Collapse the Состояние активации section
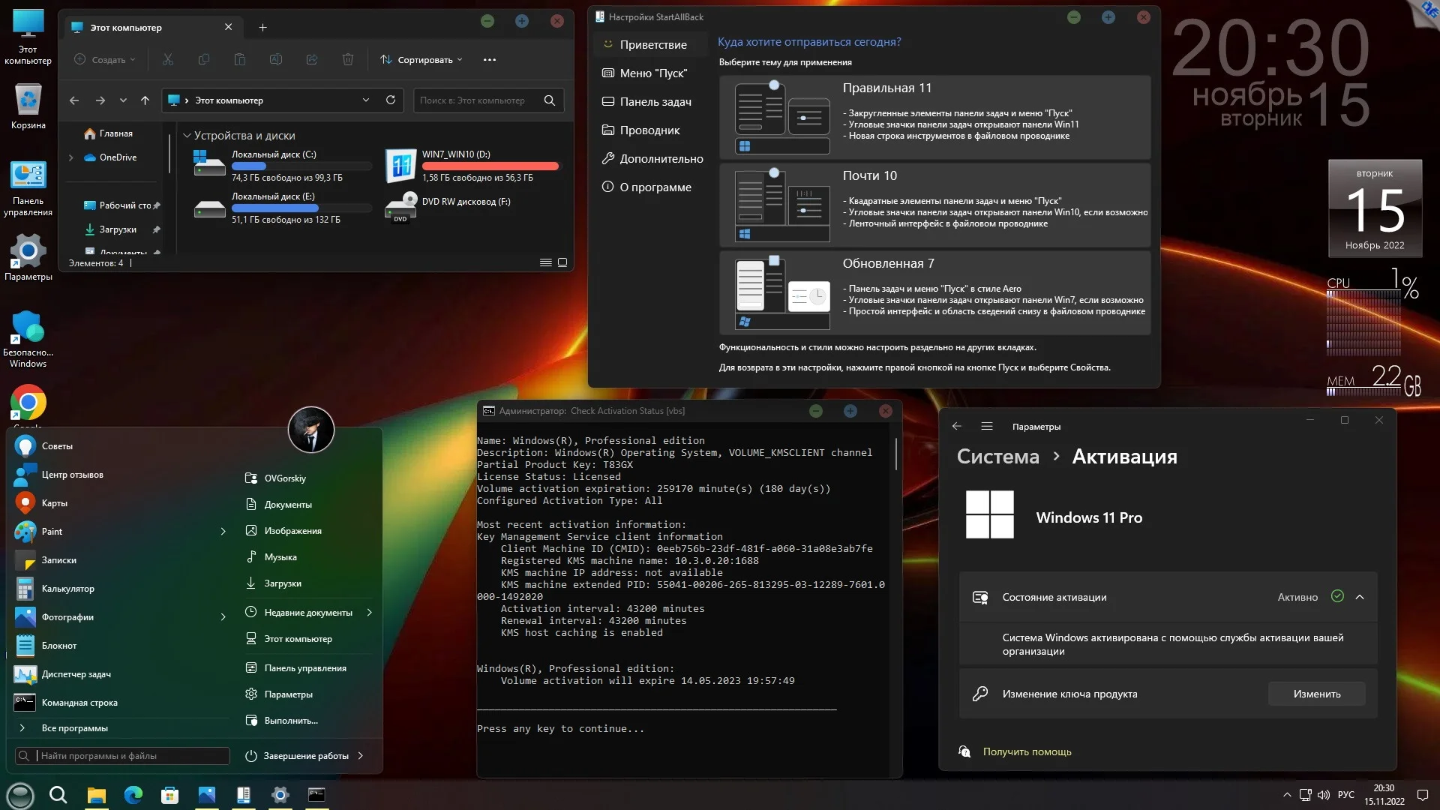The image size is (1440, 810). pyautogui.click(x=1360, y=597)
